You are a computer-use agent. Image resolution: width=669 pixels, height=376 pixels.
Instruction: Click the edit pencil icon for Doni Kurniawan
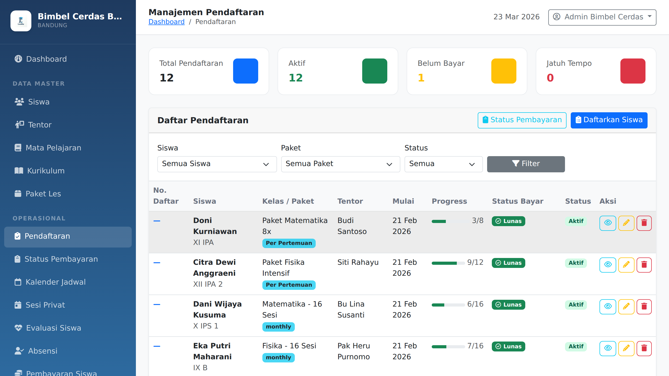(626, 223)
